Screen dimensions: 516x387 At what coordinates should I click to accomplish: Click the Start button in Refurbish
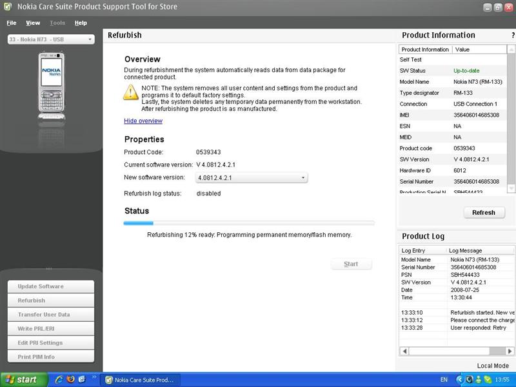(x=351, y=264)
